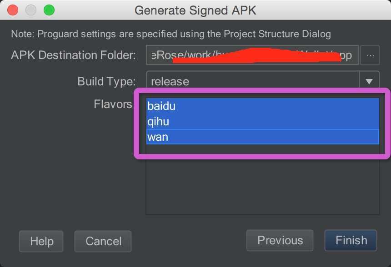
Task: Close the dialog with the red button
Action: [13, 10]
